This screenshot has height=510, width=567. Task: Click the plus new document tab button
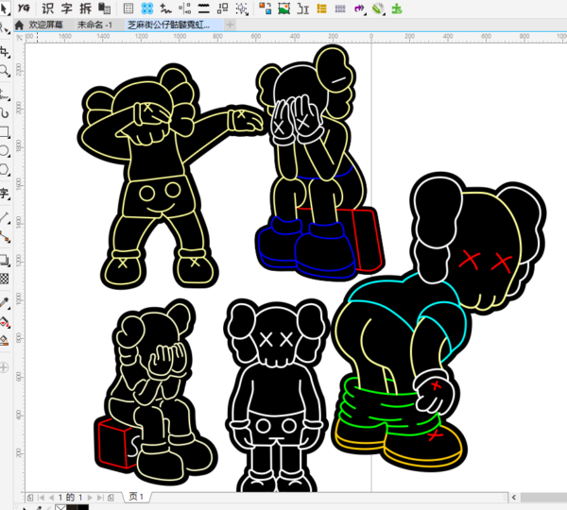click(x=230, y=25)
